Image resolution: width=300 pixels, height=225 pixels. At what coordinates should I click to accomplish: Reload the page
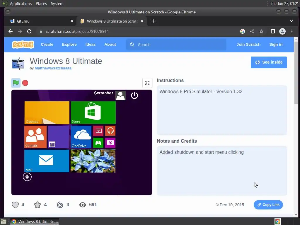point(29,31)
